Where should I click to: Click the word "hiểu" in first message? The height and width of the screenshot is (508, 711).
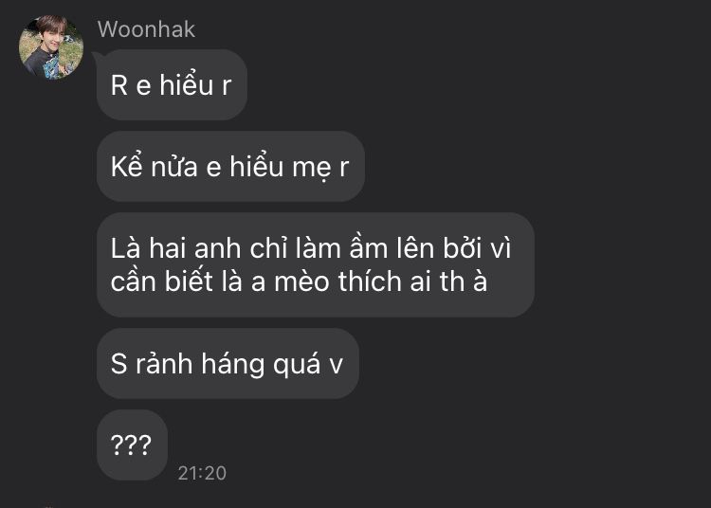(187, 84)
